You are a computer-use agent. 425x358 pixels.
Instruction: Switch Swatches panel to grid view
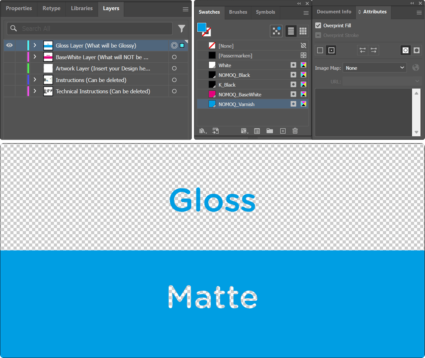pyautogui.click(x=303, y=31)
